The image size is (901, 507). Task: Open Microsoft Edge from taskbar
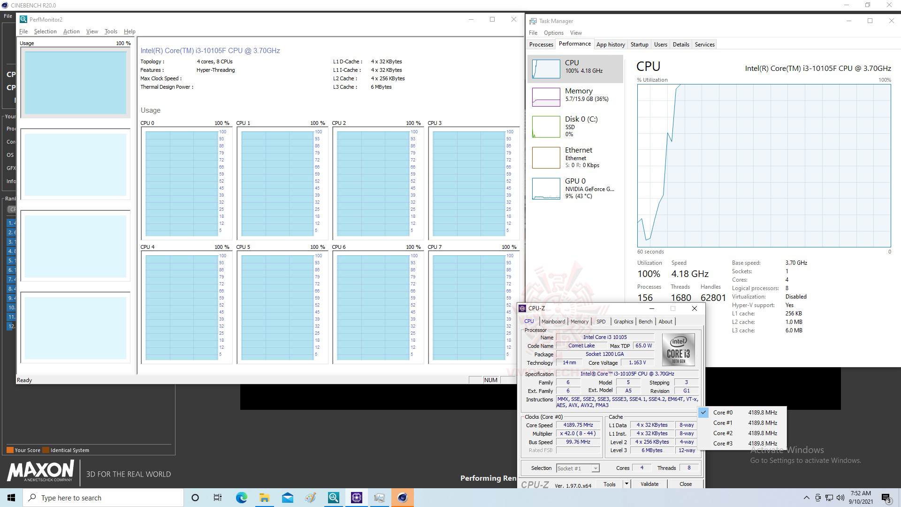tap(241, 498)
